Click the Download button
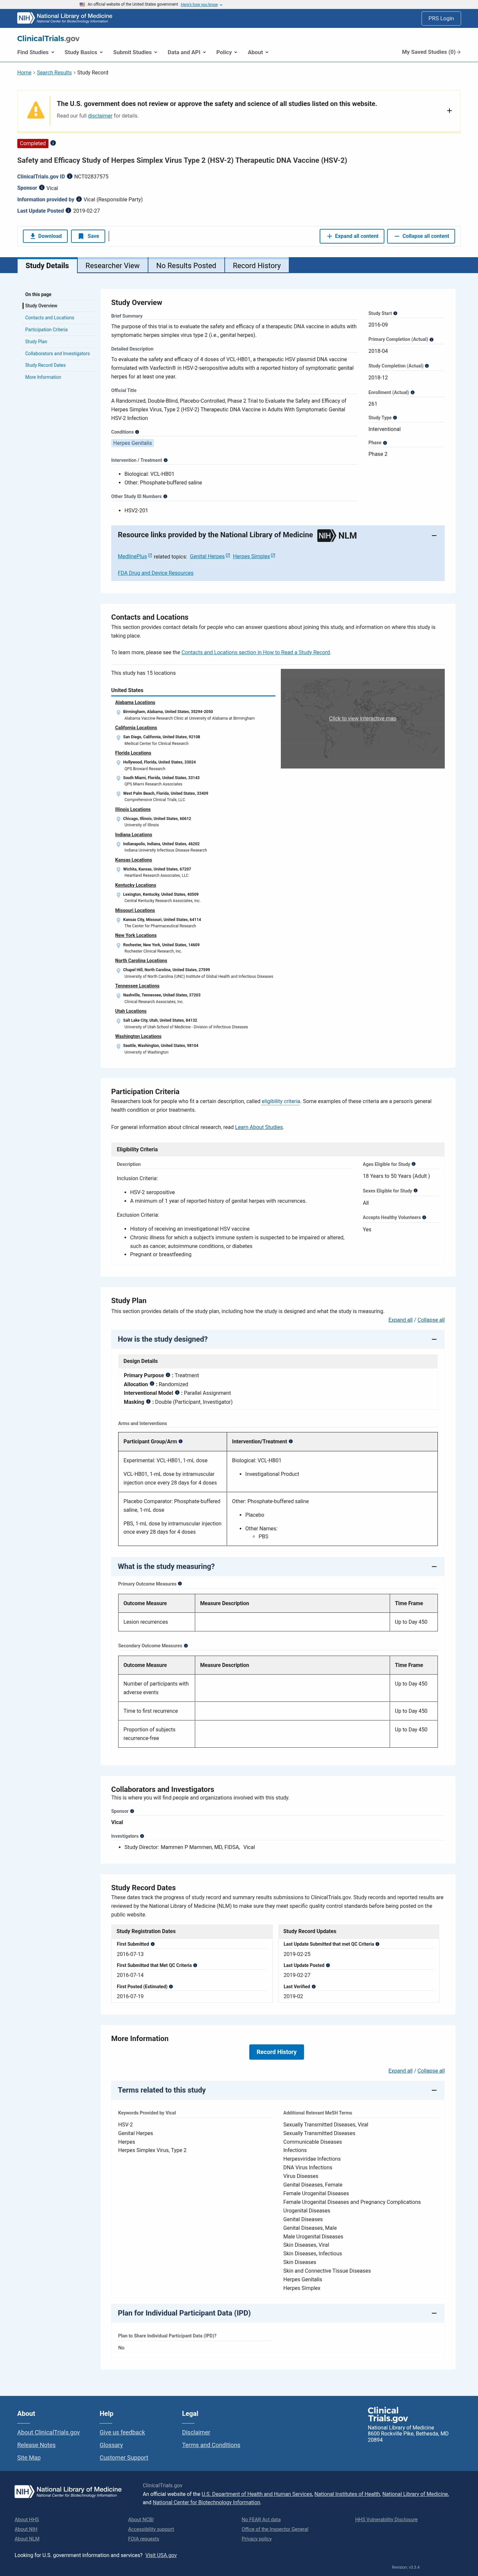The height and width of the screenshot is (2576, 478). (x=45, y=236)
